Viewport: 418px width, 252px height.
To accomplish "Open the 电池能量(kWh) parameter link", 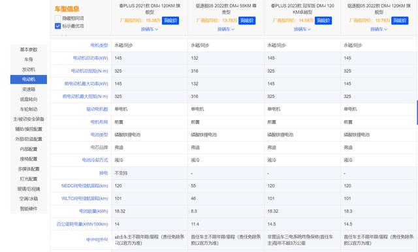I will (x=93, y=212).
